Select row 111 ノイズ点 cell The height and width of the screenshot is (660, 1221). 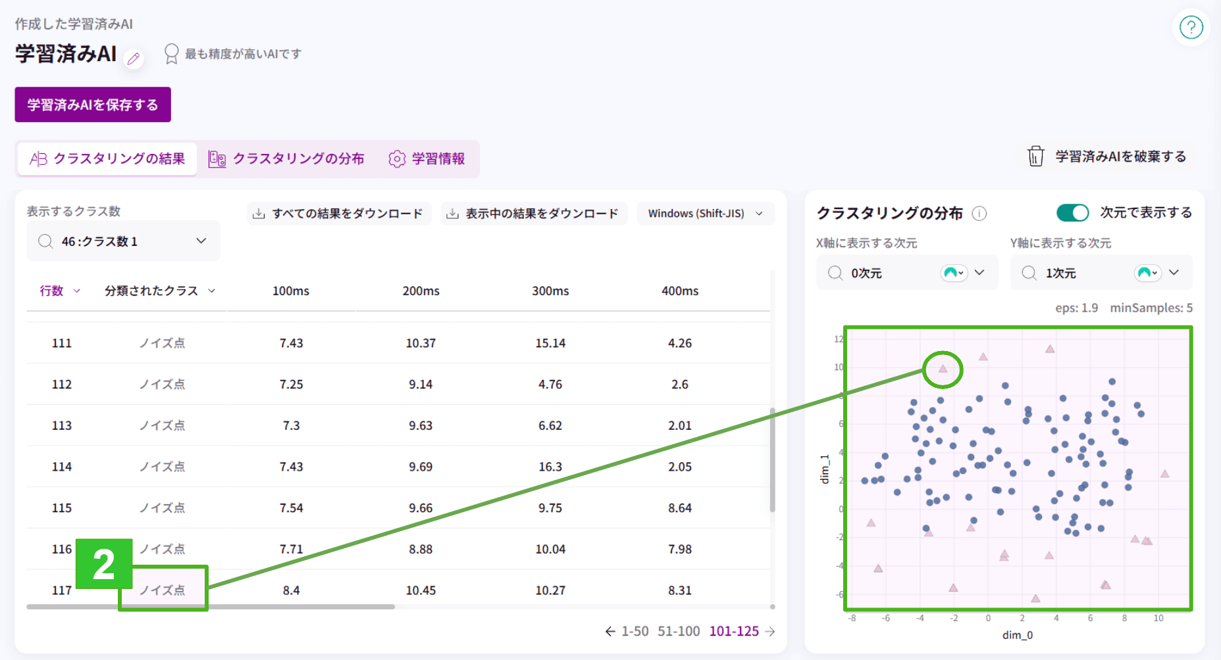pyautogui.click(x=162, y=343)
